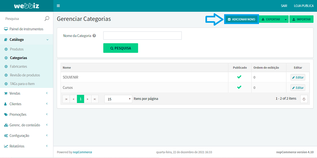
Task: Open Produtos in the catalog menu
Action: [x=17, y=49]
